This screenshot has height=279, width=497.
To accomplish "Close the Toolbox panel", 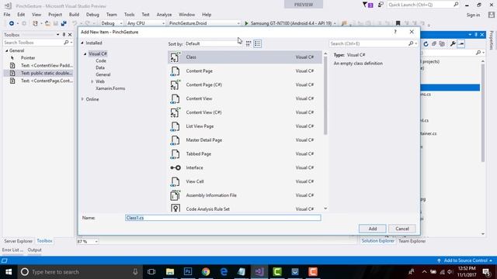I will coord(70,35).
